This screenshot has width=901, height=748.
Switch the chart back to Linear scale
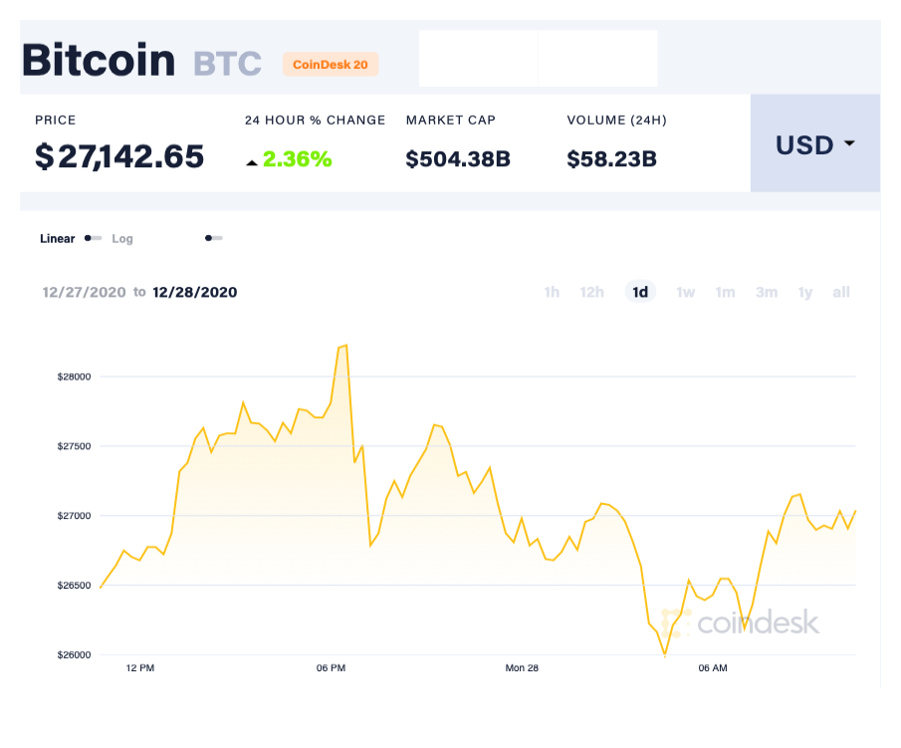57,239
